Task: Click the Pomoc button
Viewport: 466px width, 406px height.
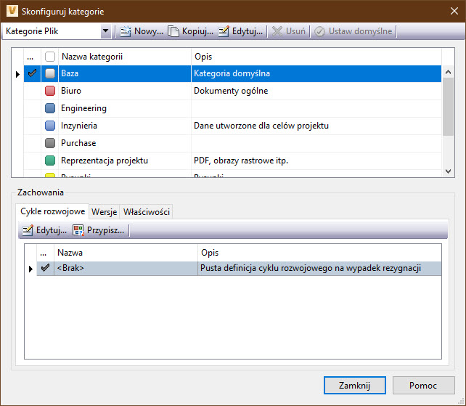Action: click(x=423, y=386)
